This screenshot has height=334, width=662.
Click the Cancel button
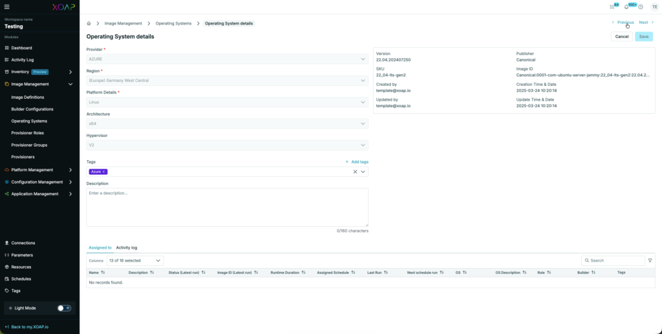pos(621,37)
